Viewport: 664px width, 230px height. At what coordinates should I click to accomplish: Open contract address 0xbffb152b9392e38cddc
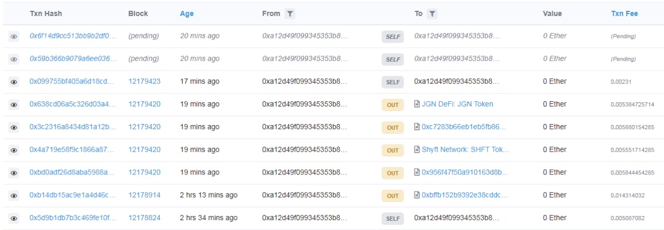[465, 195]
